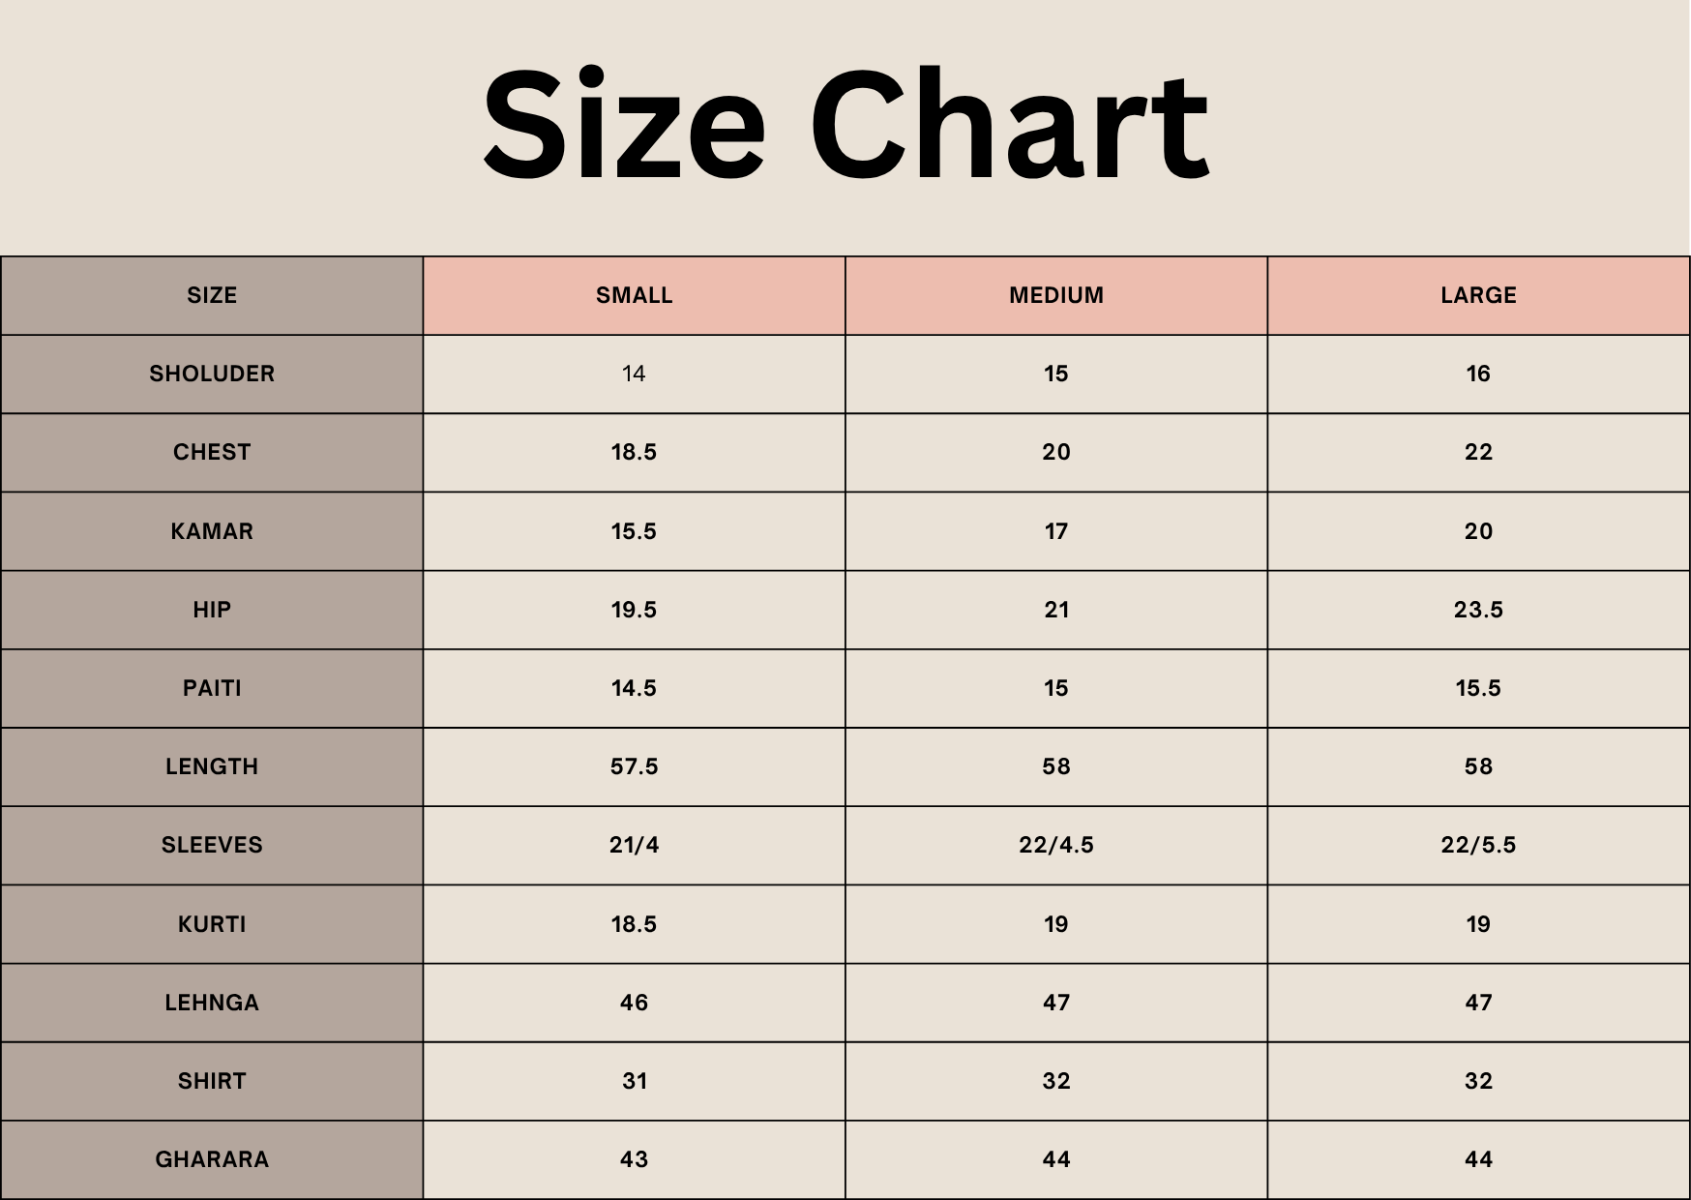Select the KAMAR row label
1691x1200 pixels.
[212, 531]
